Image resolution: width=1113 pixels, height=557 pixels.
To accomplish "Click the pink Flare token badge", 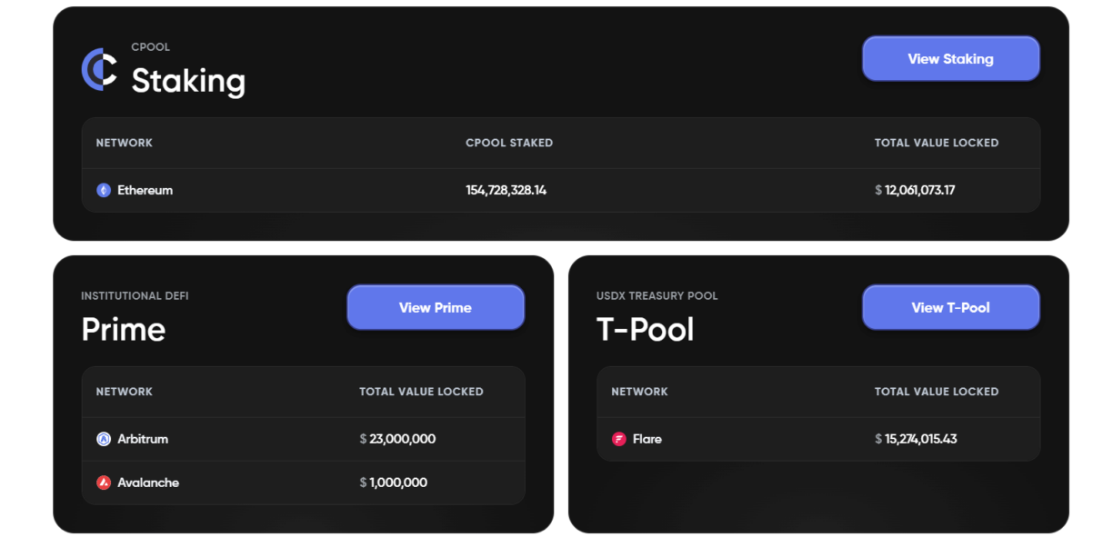I will tap(617, 439).
